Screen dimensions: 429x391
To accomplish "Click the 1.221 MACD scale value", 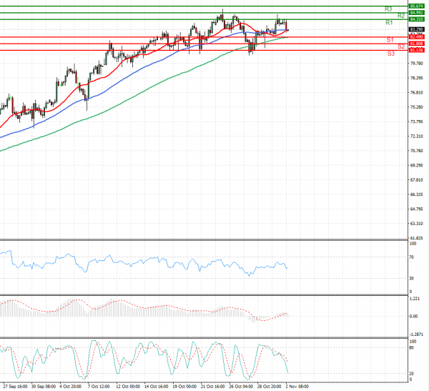I will (x=415, y=299).
